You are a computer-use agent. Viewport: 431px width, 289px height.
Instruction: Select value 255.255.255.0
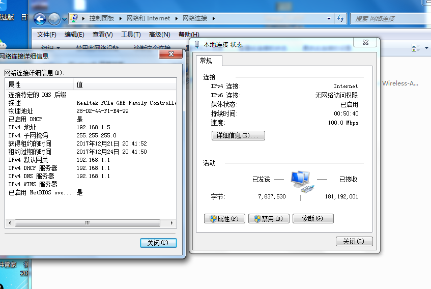tap(97, 135)
